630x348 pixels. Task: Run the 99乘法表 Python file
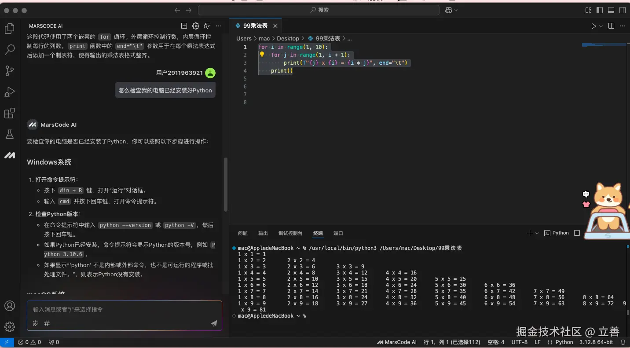pos(593,26)
